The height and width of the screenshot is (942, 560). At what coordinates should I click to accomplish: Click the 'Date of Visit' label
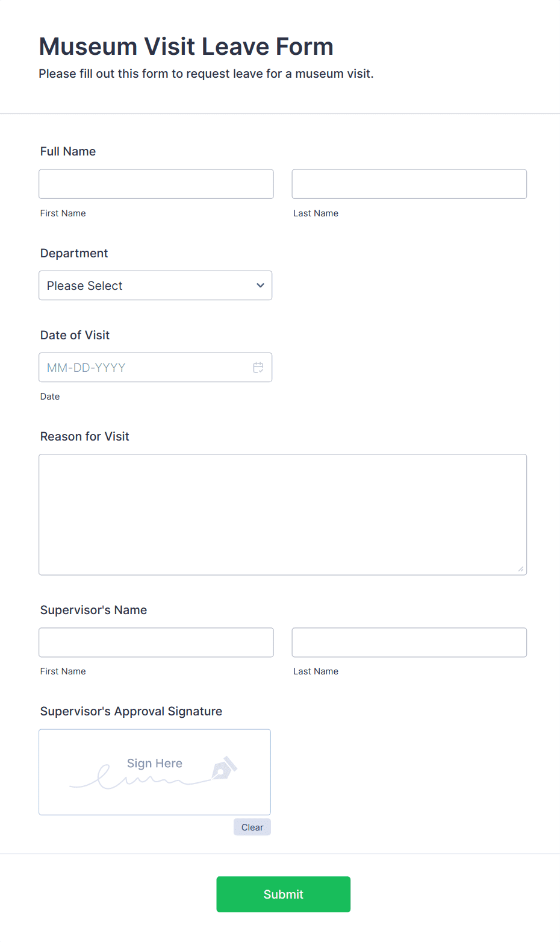(x=75, y=336)
